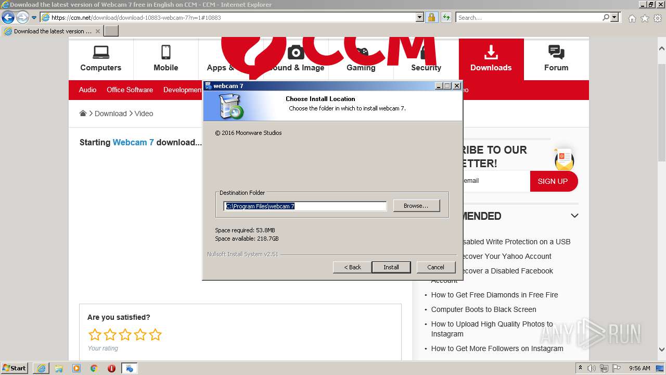Screen dimensions: 666x375
Task: Click the Install button
Action: 391,267
